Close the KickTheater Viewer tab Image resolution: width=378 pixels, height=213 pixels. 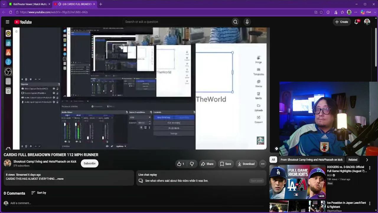49,4
